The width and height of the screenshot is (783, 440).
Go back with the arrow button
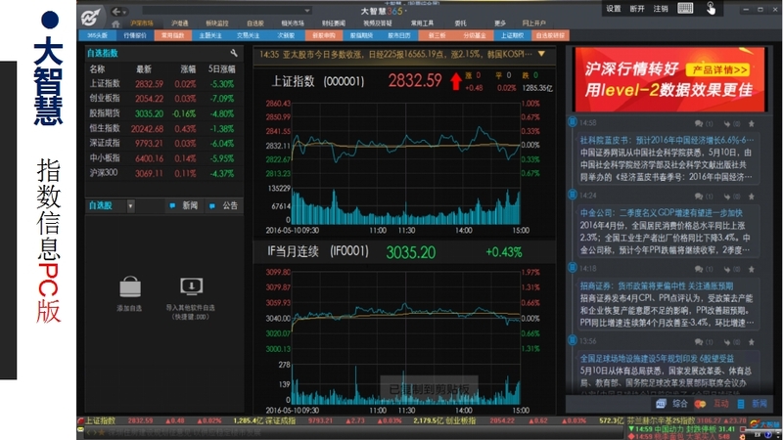pos(115,11)
